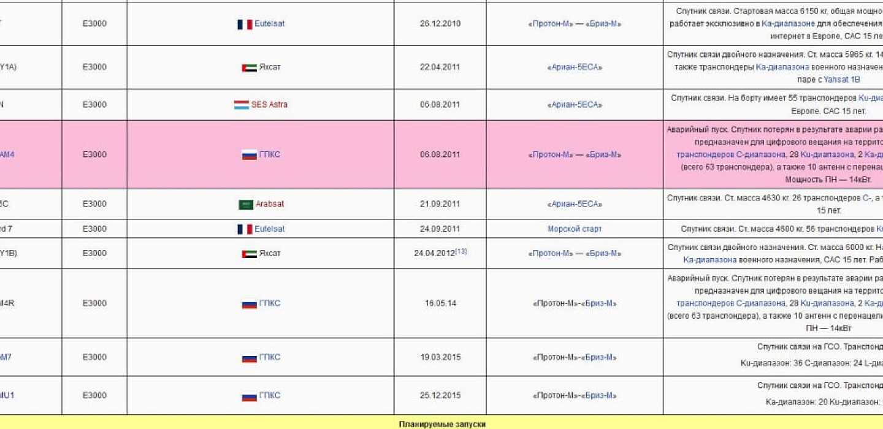This screenshot has height=429, width=883.
Task: Open footnote reference [13]
Action: pyautogui.click(x=461, y=251)
